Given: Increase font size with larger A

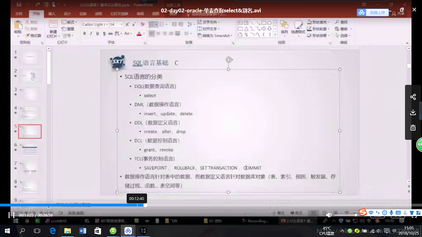Looking at the screenshot, I should coord(128,24).
